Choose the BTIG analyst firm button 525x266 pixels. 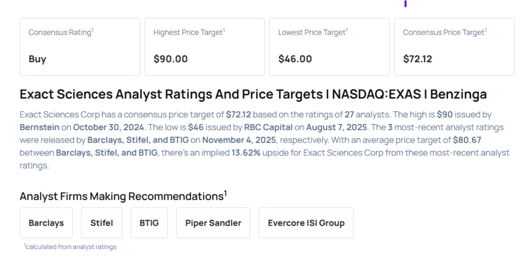[x=149, y=223]
